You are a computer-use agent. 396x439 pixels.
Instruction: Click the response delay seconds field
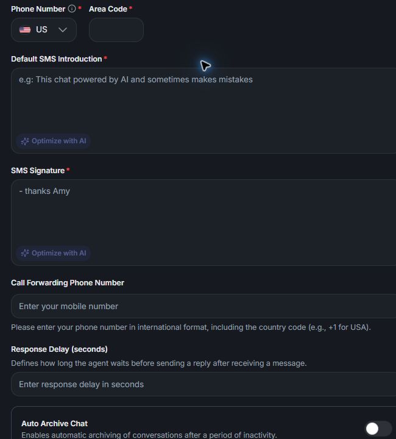[203, 384]
